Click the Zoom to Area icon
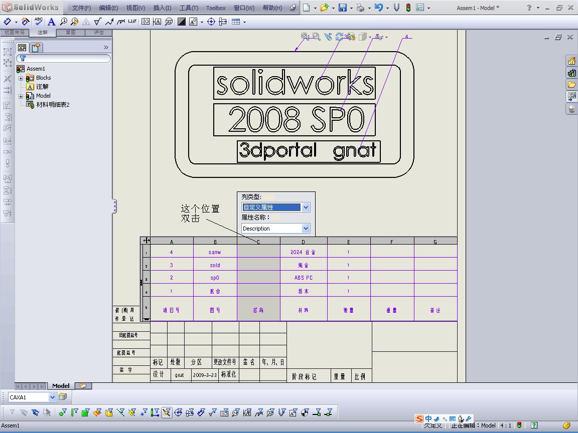This screenshot has height=433, width=578. tap(316, 37)
